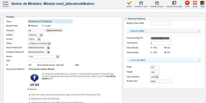Open the Orden dropdown
Viewport: 206px width, 103px height.
[x=39, y=43]
